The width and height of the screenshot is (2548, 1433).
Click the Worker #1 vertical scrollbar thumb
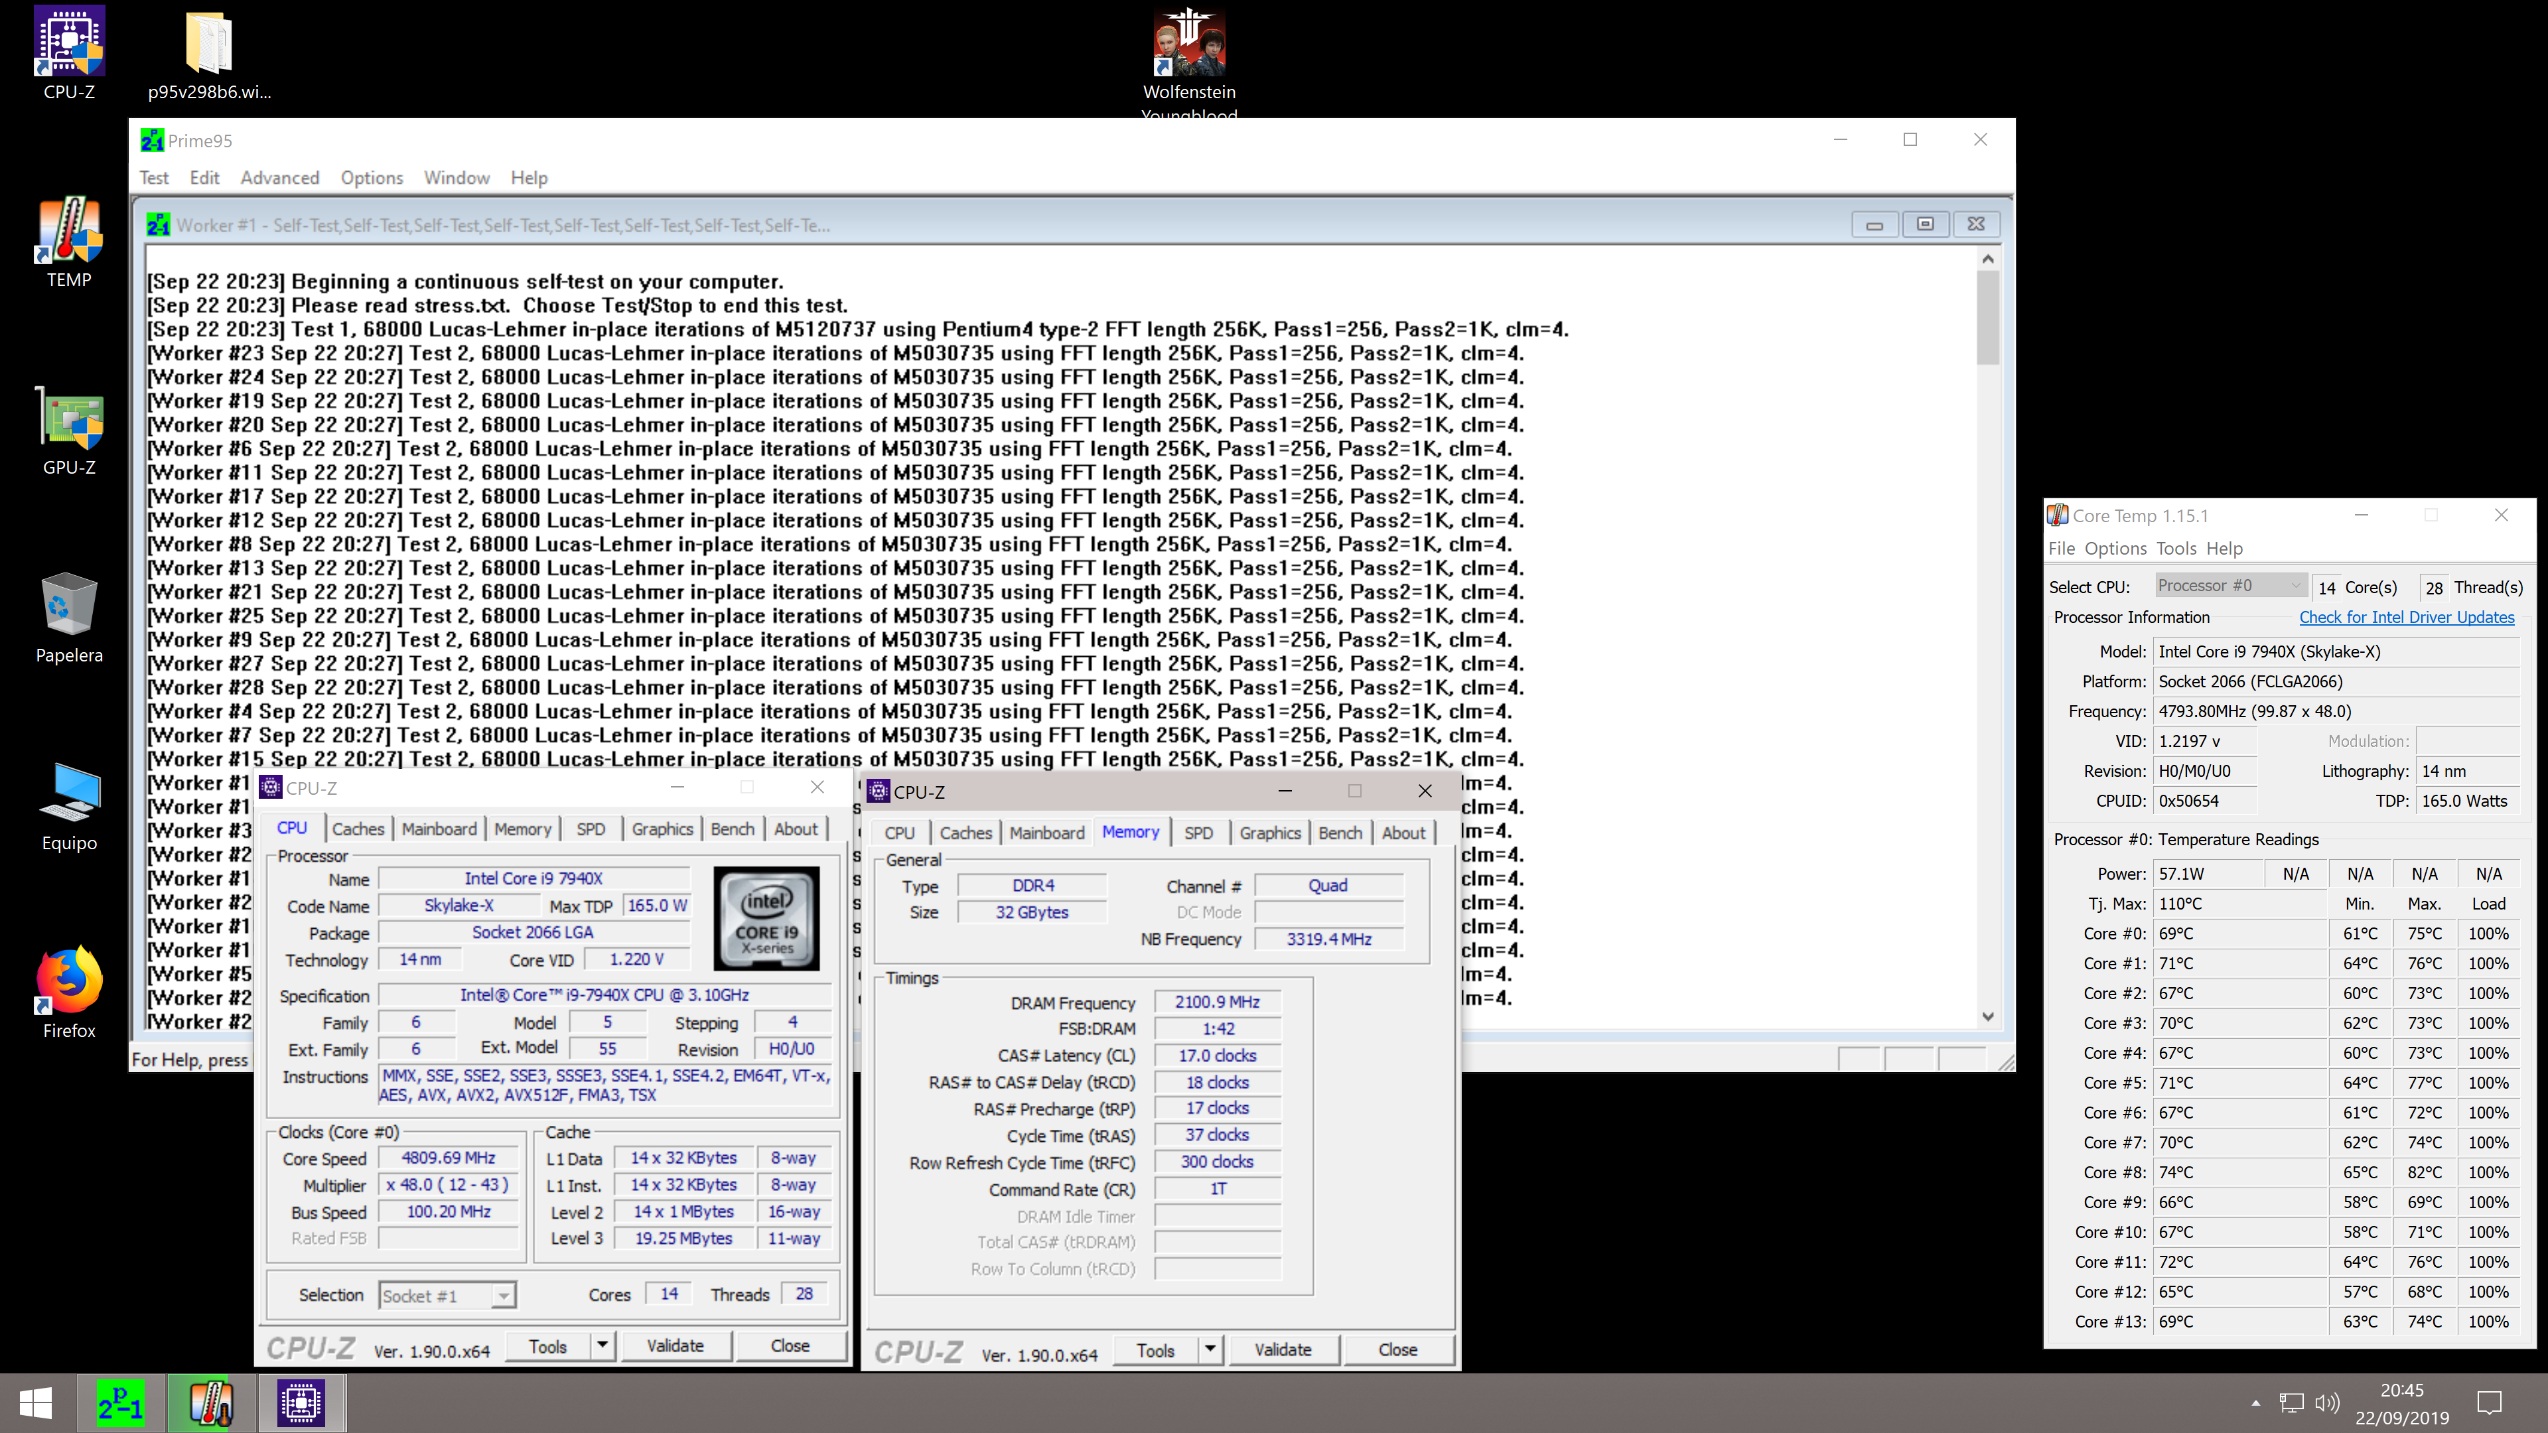tap(1987, 318)
